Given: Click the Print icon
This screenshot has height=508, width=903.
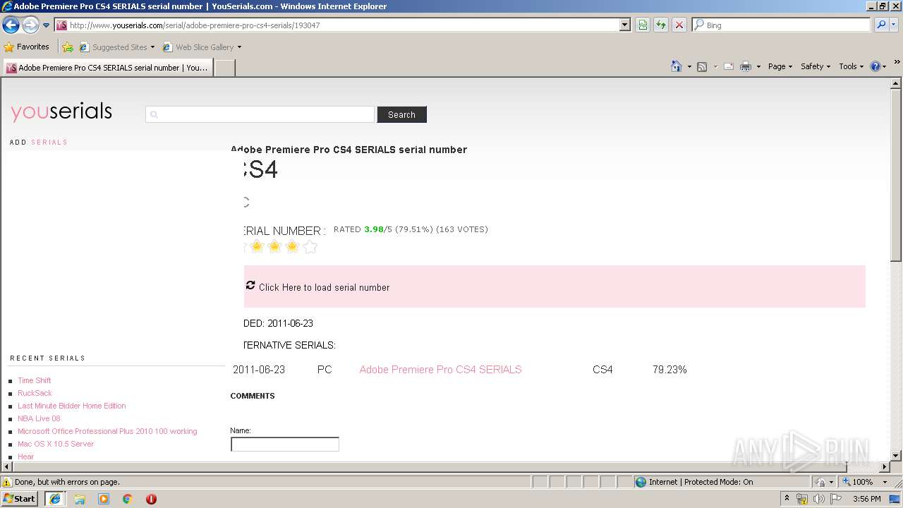Looking at the screenshot, I should click(x=746, y=66).
